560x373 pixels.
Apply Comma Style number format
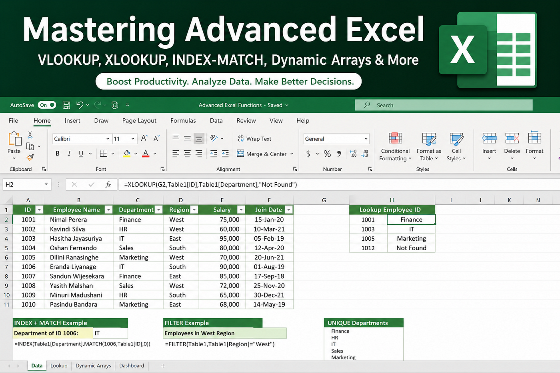[x=339, y=154]
